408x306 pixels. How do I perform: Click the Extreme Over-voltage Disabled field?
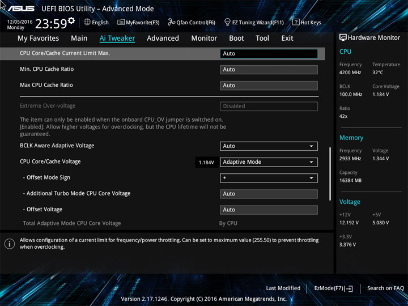pos(269,106)
